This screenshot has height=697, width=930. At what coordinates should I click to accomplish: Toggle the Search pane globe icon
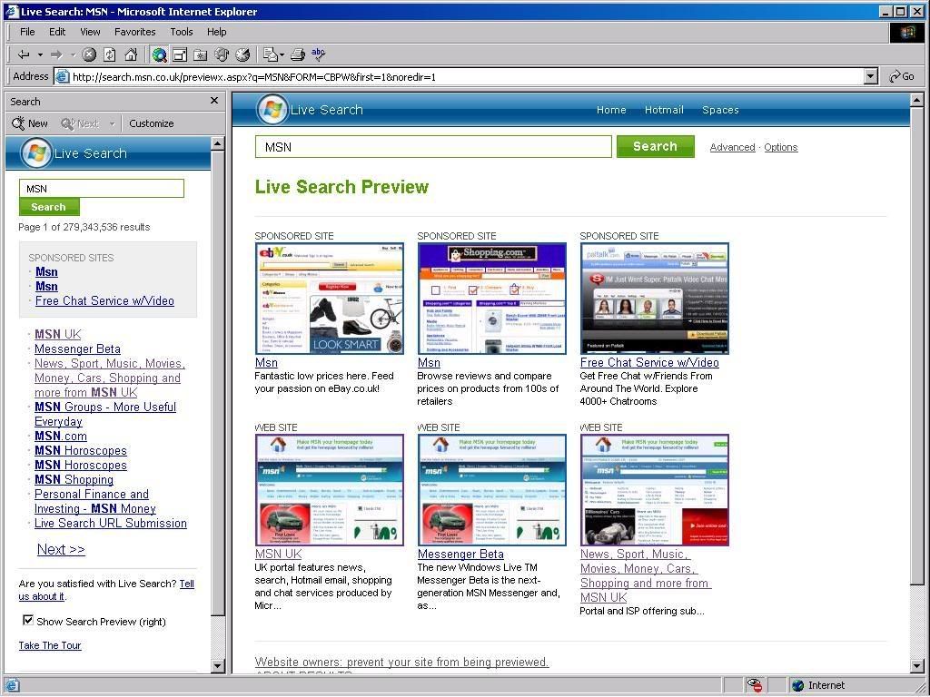(x=159, y=55)
